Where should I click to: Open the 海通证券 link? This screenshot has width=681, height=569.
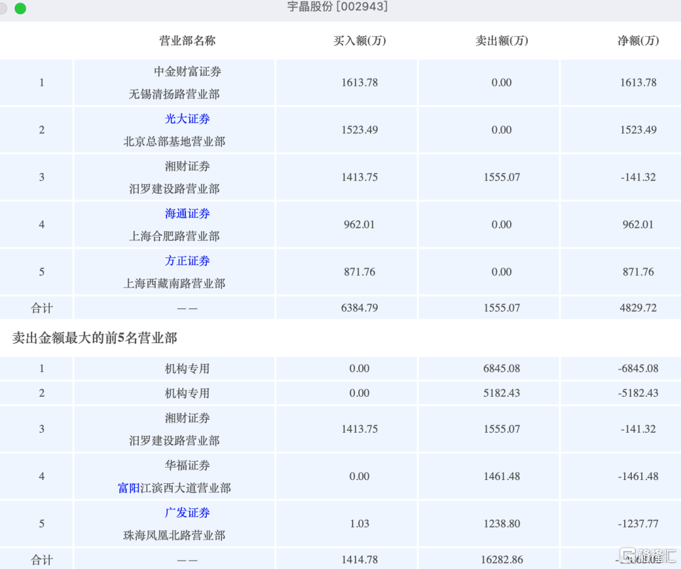(x=187, y=213)
